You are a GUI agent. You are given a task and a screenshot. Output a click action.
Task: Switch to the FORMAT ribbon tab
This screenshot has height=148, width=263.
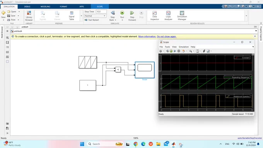point(63,7)
